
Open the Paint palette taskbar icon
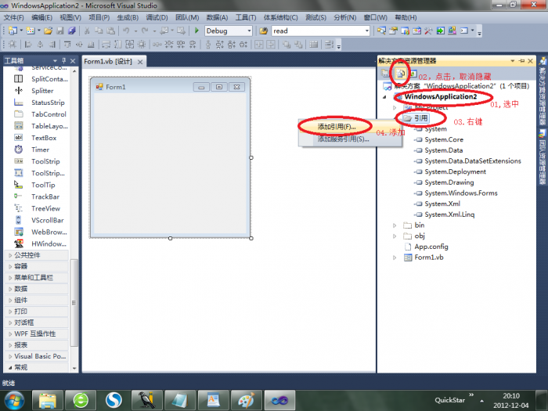click(246, 401)
